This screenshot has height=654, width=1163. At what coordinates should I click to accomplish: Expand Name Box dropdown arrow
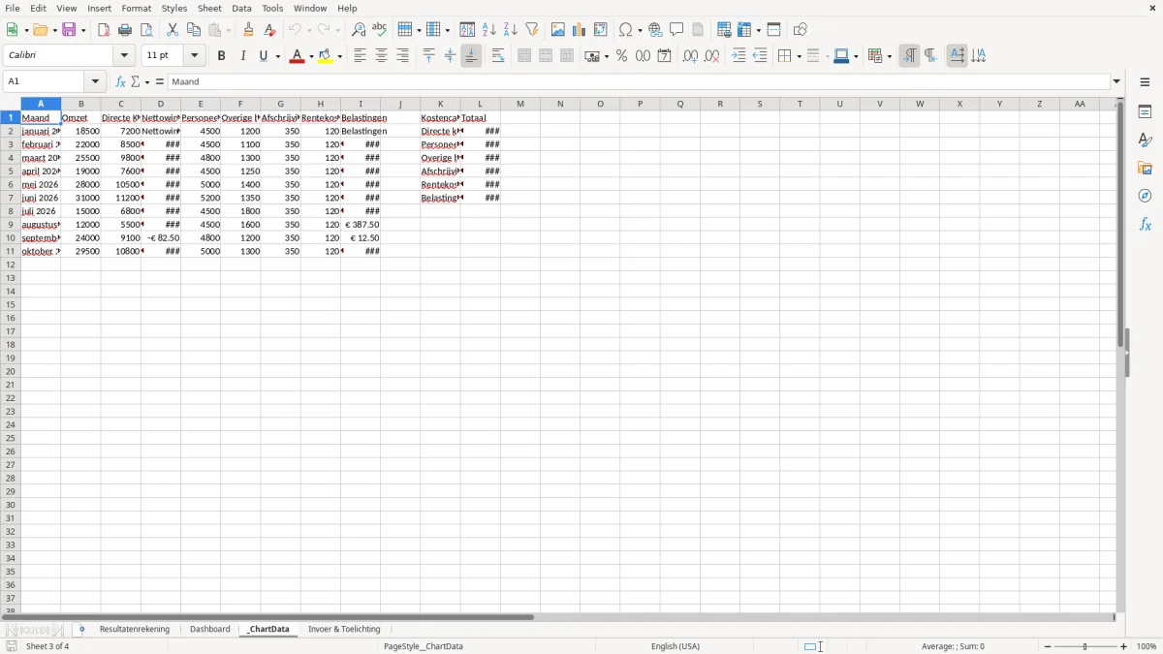click(x=95, y=81)
